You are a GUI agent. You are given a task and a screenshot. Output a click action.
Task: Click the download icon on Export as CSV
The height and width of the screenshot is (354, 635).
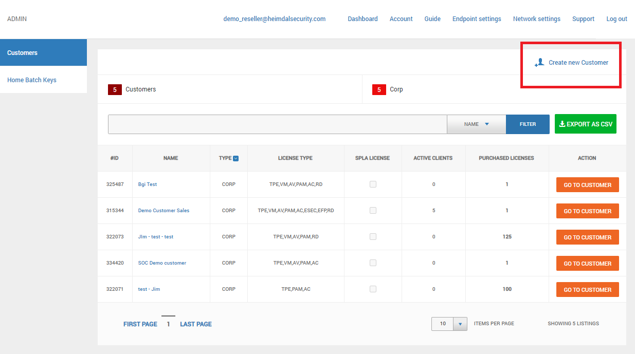(x=562, y=124)
